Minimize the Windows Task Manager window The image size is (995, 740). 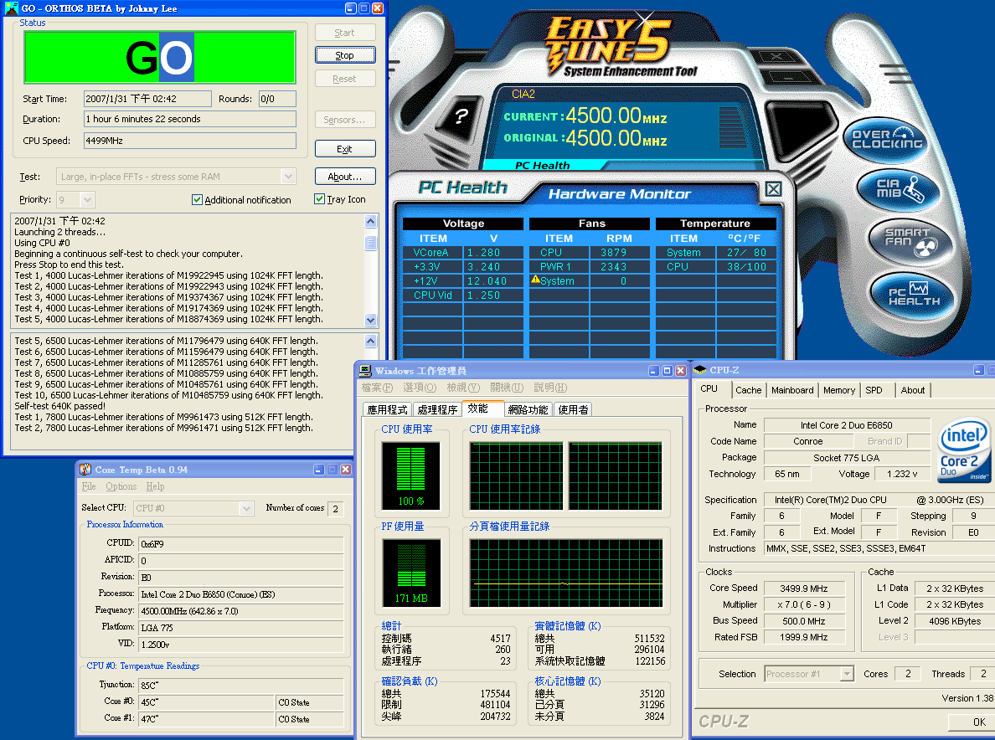pyautogui.click(x=653, y=370)
